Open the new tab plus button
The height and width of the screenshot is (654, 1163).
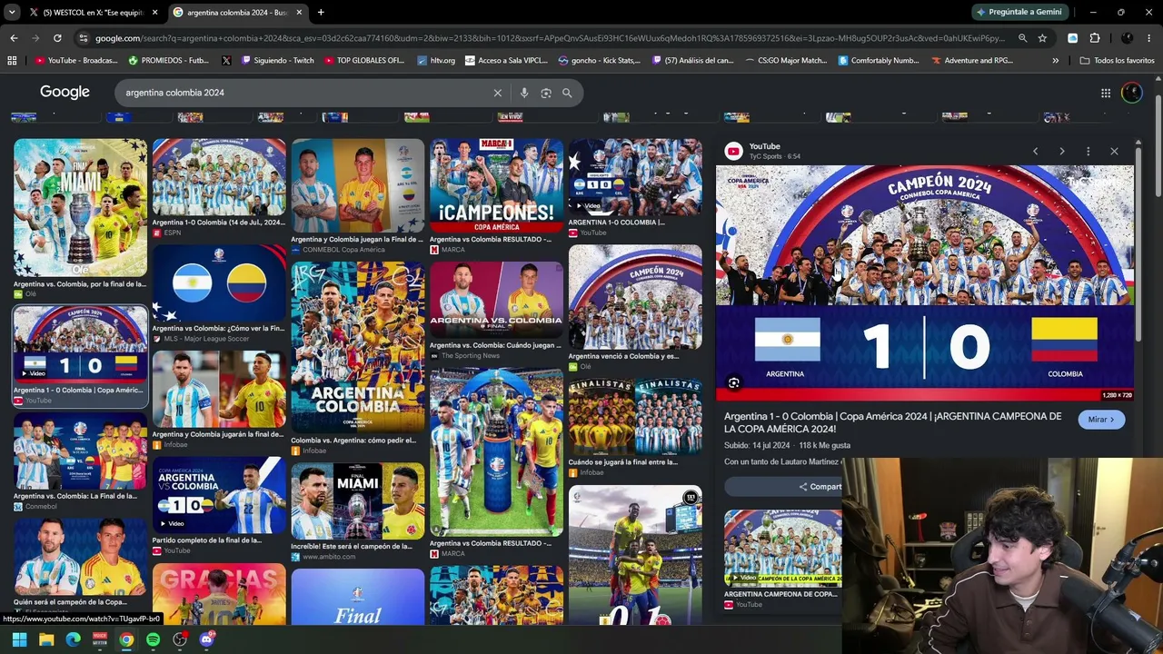point(321,13)
